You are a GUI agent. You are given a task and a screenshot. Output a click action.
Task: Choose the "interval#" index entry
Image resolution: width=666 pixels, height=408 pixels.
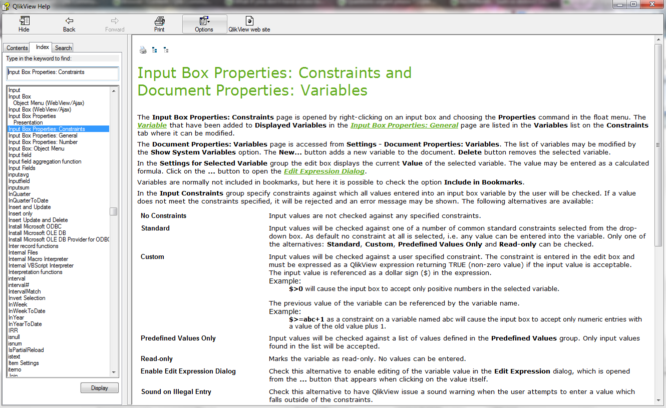[x=19, y=285]
